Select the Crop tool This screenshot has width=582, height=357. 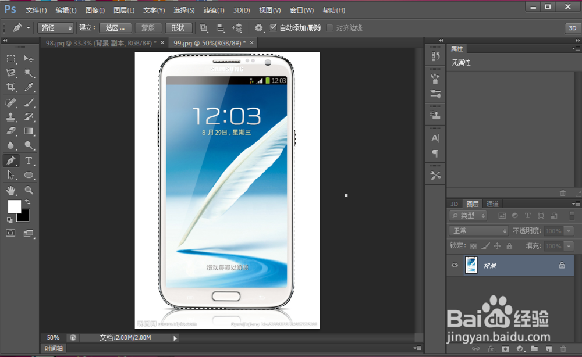click(10, 87)
